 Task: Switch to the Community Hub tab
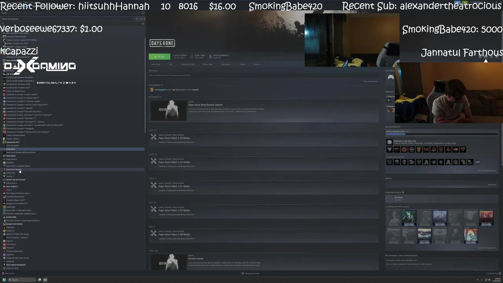tap(187, 64)
